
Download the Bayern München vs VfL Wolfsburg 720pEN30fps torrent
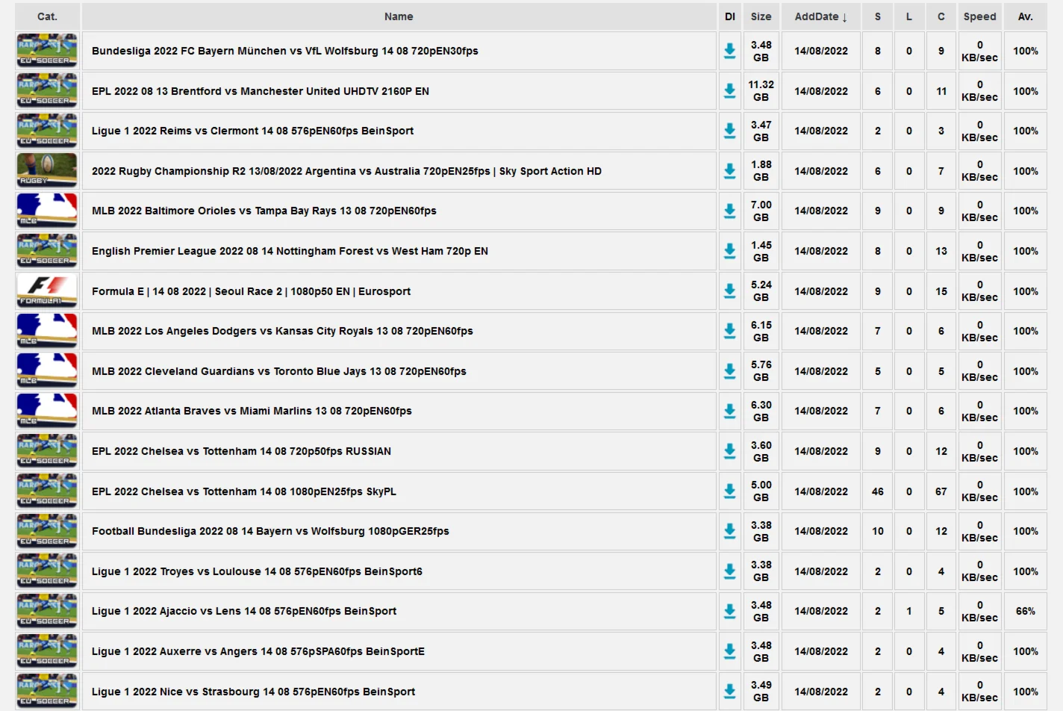point(729,51)
